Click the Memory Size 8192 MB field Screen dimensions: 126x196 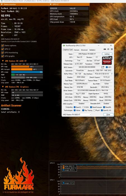coord(80,87)
